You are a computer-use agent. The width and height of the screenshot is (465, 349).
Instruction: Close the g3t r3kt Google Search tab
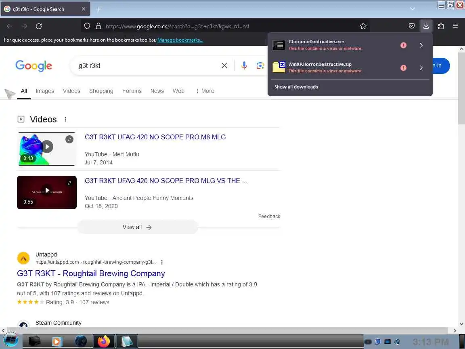(x=84, y=9)
